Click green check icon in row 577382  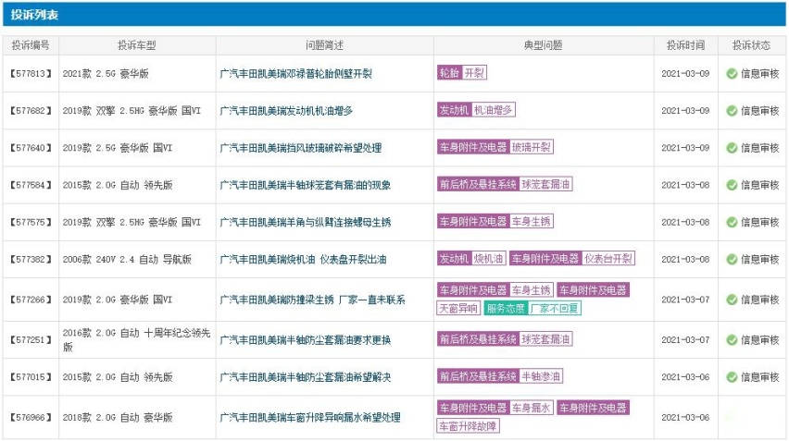732,260
